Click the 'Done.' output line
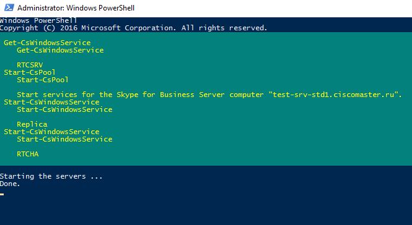 click(10, 184)
